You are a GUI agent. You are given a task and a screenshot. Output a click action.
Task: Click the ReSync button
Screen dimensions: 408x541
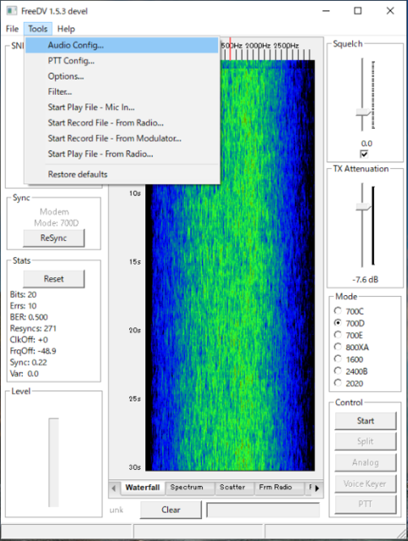coord(54,238)
